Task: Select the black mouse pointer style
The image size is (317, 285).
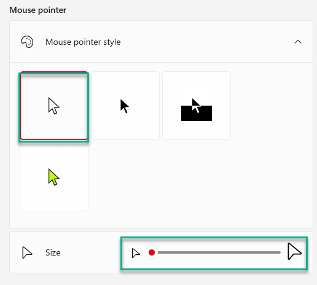Action: (x=125, y=106)
